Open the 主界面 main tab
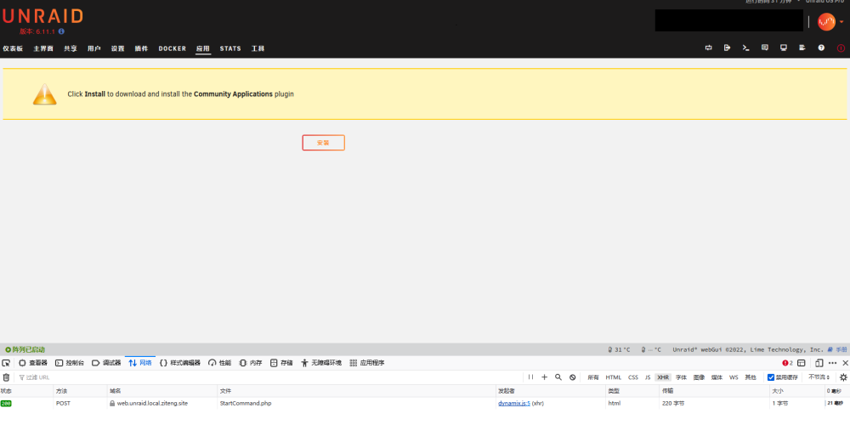The width and height of the screenshot is (850, 442). (x=43, y=48)
